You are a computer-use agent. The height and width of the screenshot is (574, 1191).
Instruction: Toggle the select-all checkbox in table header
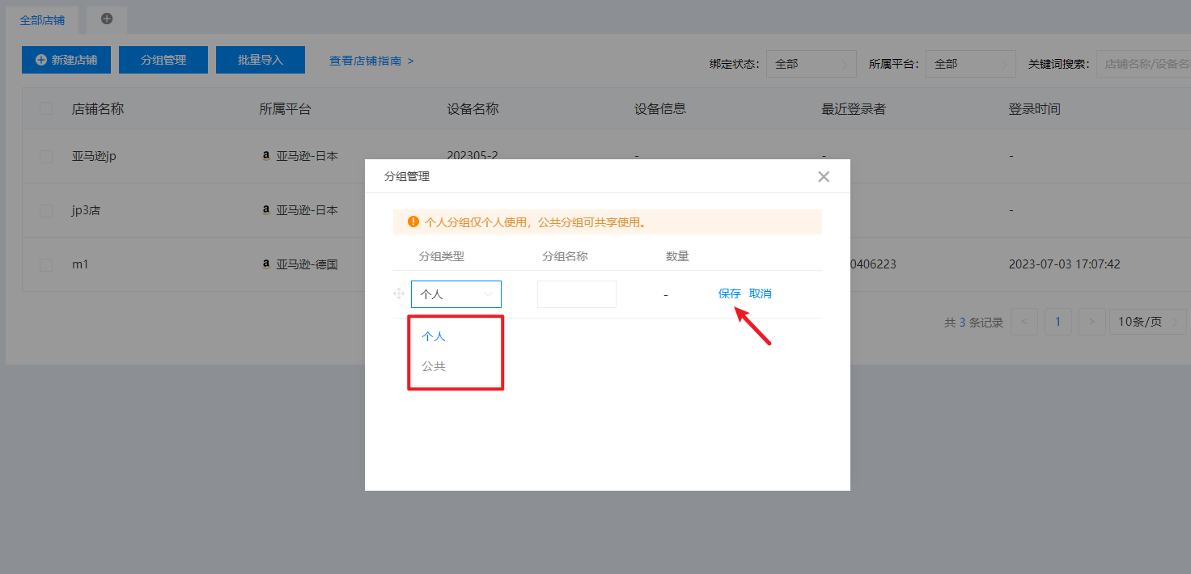click(x=46, y=109)
